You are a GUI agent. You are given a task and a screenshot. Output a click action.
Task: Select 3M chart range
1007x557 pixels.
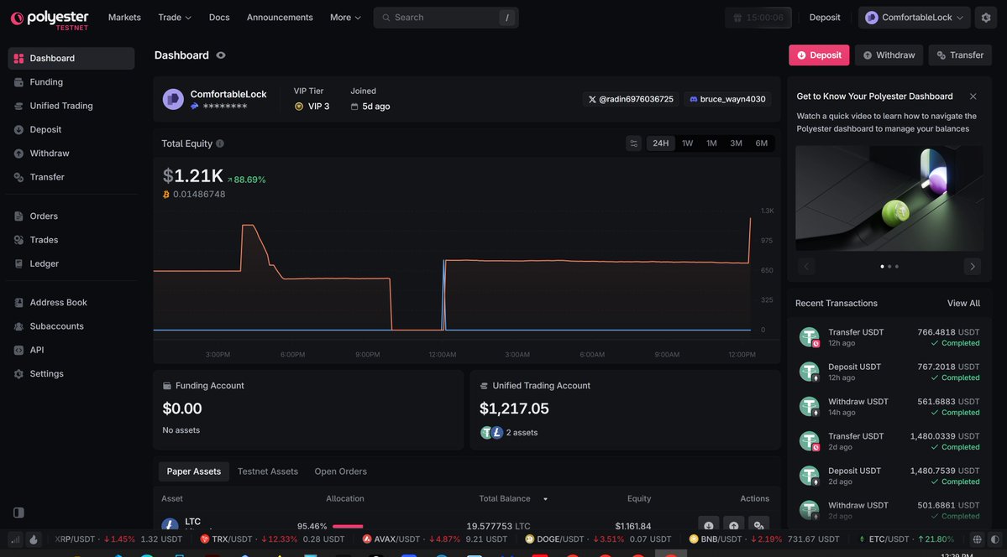(x=736, y=143)
